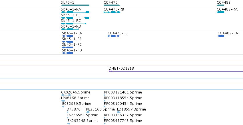Click the LP06168.3prime EST glyph

pos(63,101)
